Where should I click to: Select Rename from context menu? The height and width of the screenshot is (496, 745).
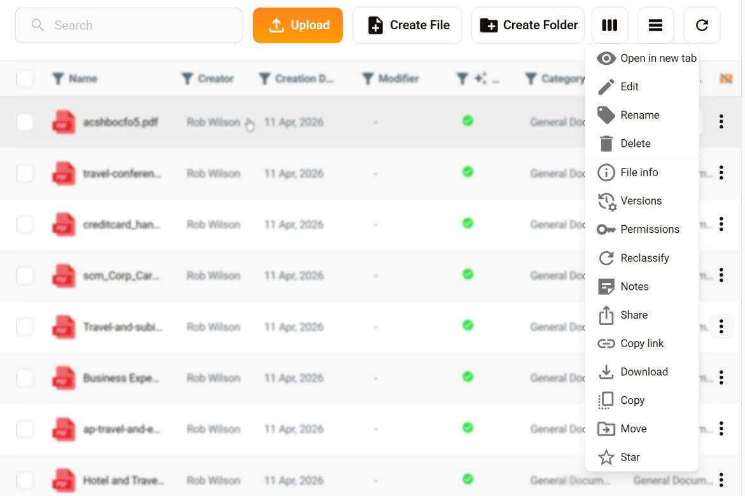click(642, 115)
